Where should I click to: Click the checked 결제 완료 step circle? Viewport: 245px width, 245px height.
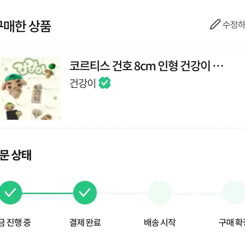[x=85, y=193]
